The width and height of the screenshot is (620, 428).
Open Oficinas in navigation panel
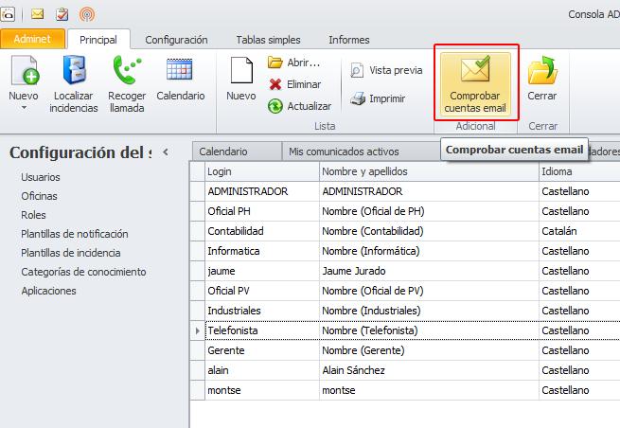(39, 196)
